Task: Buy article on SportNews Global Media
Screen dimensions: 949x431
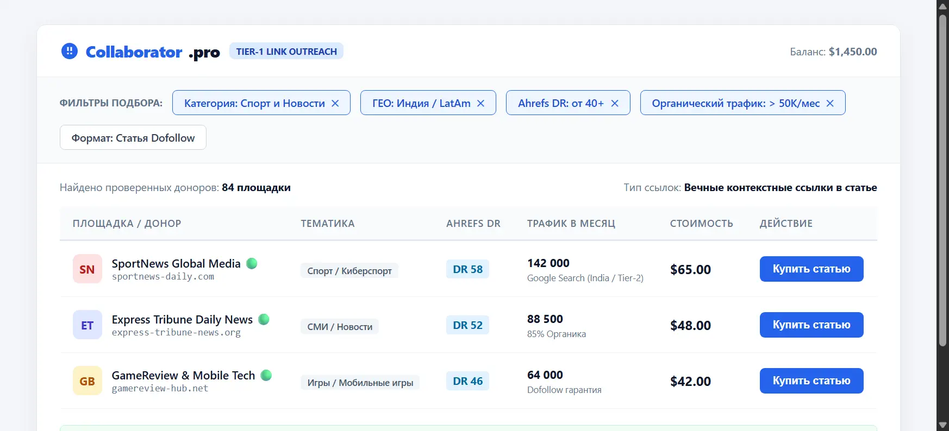Action: pos(811,269)
